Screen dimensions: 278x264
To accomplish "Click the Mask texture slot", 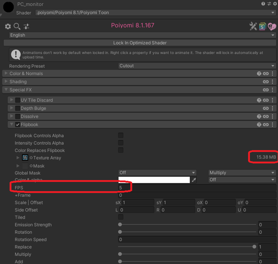I will [x=25, y=166].
